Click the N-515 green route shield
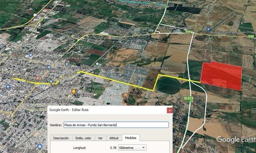This screenshot has height=153, width=256. point(189,98)
